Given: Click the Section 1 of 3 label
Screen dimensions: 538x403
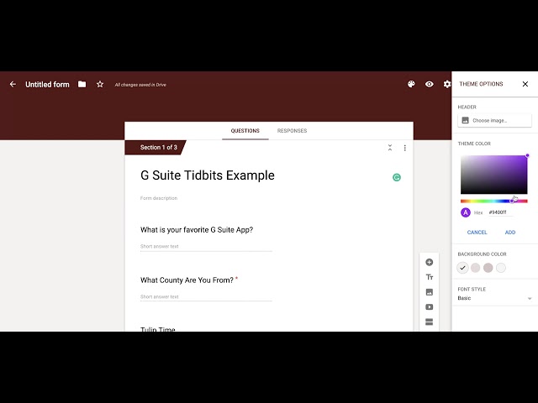Looking at the screenshot, I should 159,148.
